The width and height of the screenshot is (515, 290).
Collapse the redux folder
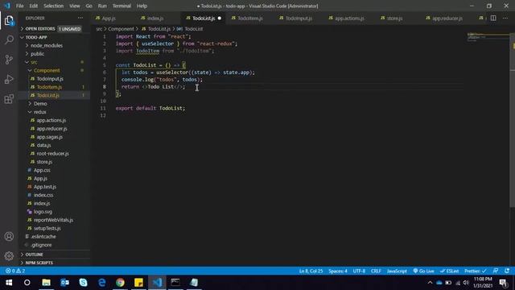tap(39, 112)
